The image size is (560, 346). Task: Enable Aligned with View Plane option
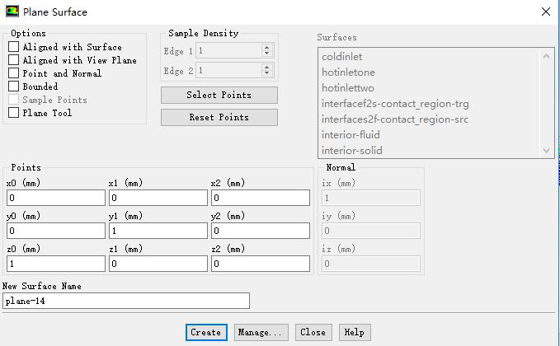(13, 60)
